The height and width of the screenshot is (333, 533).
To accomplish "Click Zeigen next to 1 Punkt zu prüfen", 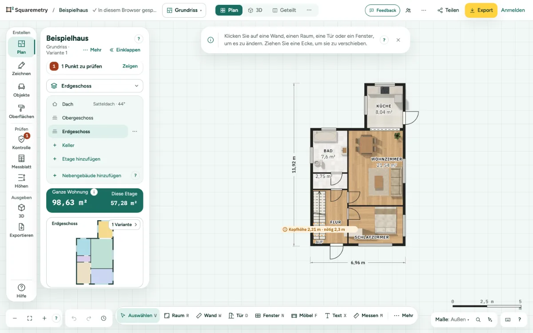I will pos(130,66).
